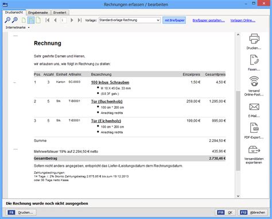Click the Versand Online-Post icon

(254, 82)
